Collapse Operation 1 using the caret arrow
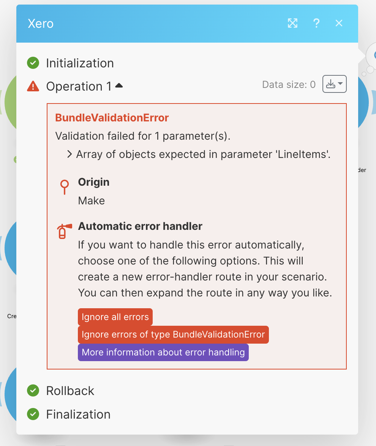This screenshot has width=376, height=446. (x=119, y=86)
